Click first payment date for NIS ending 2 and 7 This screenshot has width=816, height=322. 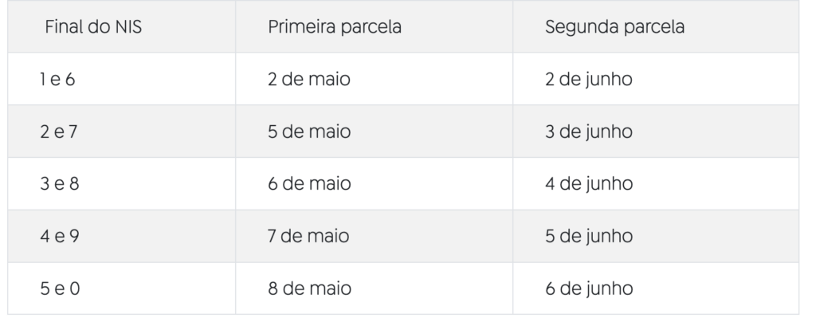pos(309,132)
